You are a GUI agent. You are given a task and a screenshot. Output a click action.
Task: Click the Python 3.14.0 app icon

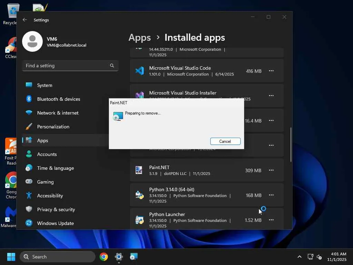(x=140, y=195)
